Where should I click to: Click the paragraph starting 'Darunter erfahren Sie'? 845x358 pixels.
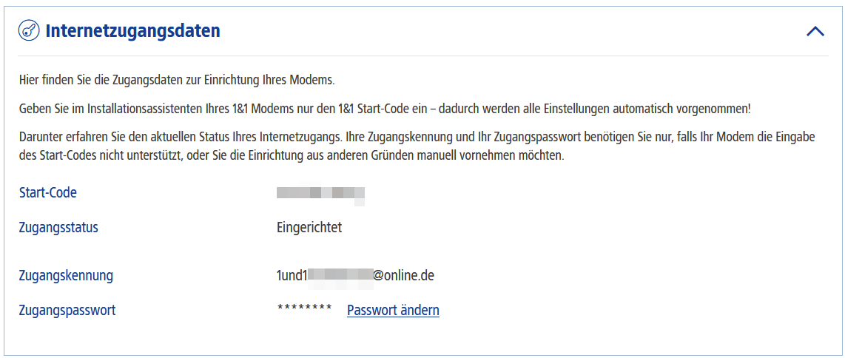tap(417, 144)
